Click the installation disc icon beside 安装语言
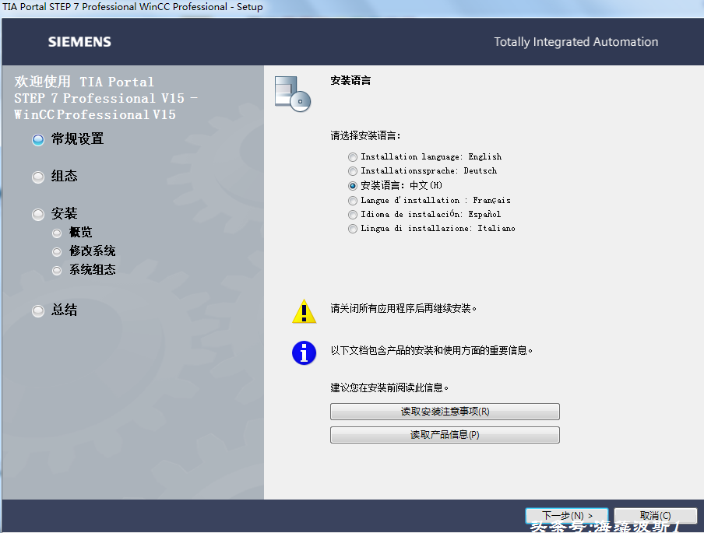 tap(293, 93)
